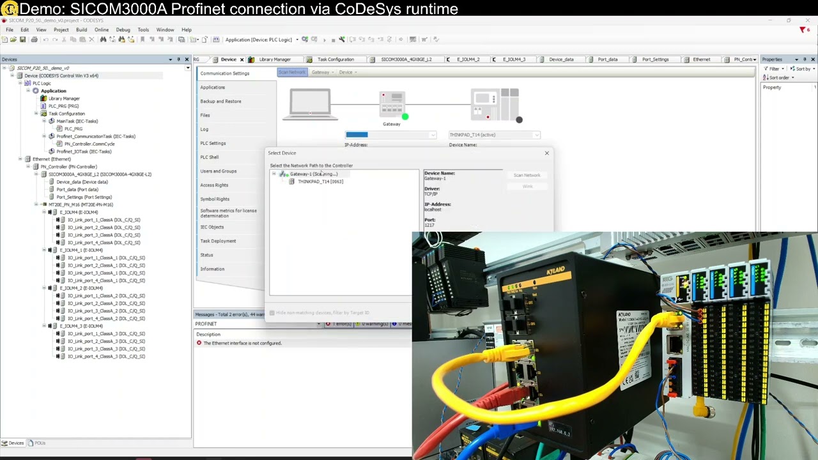Click the Find binoculars toolbar icon

click(x=104, y=40)
